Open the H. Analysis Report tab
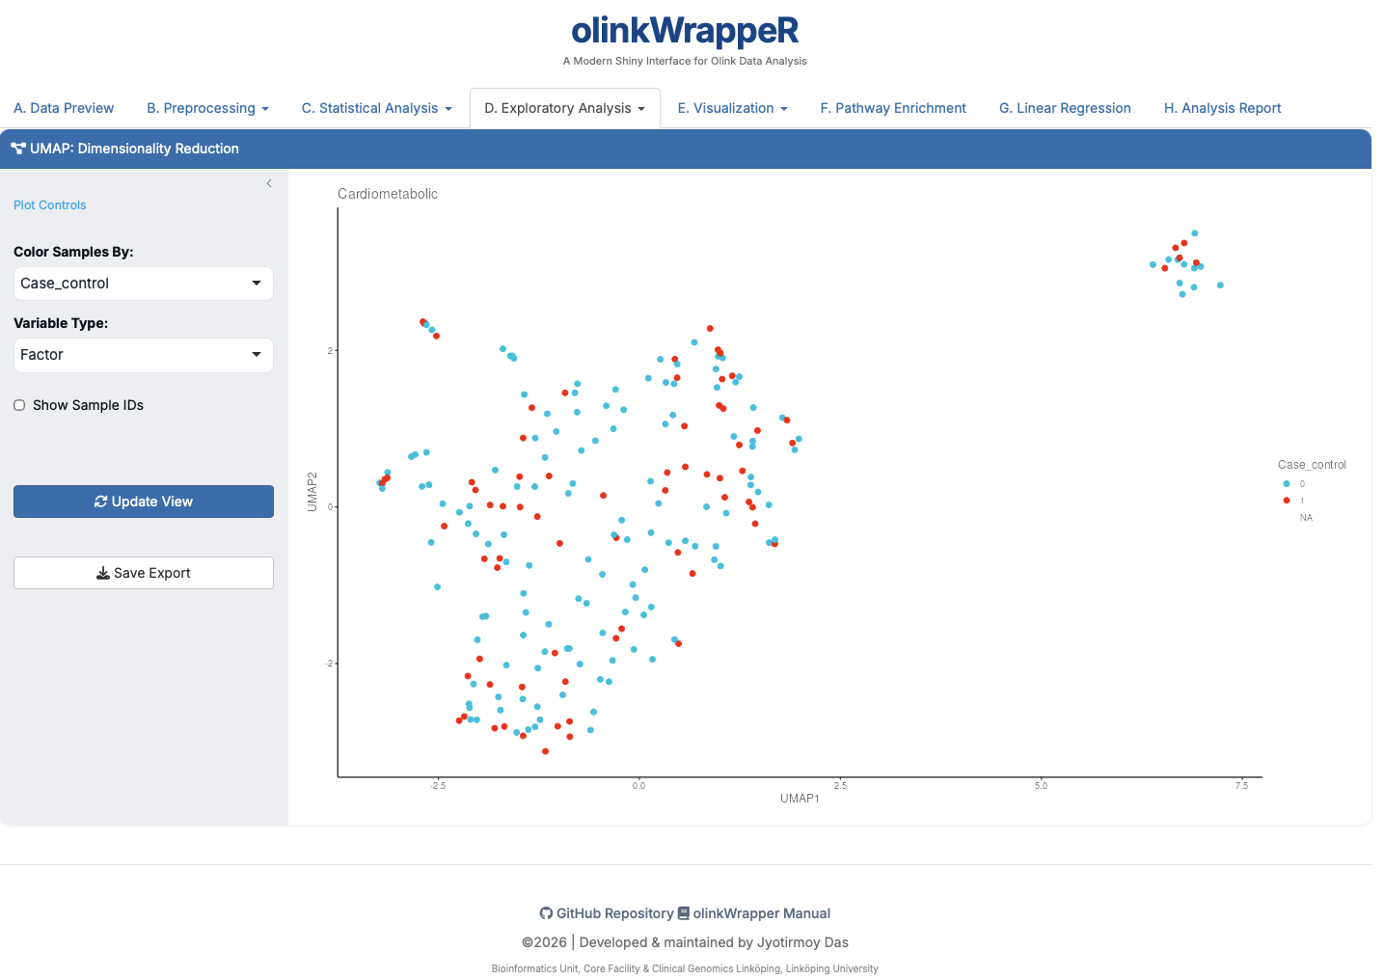This screenshot has width=1384, height=978. (1222, 108)
